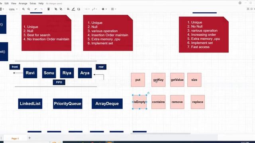The width and height of the screenshot is (255, 143).
Task: Click the delete trash icon
Action: coord(49,9)
